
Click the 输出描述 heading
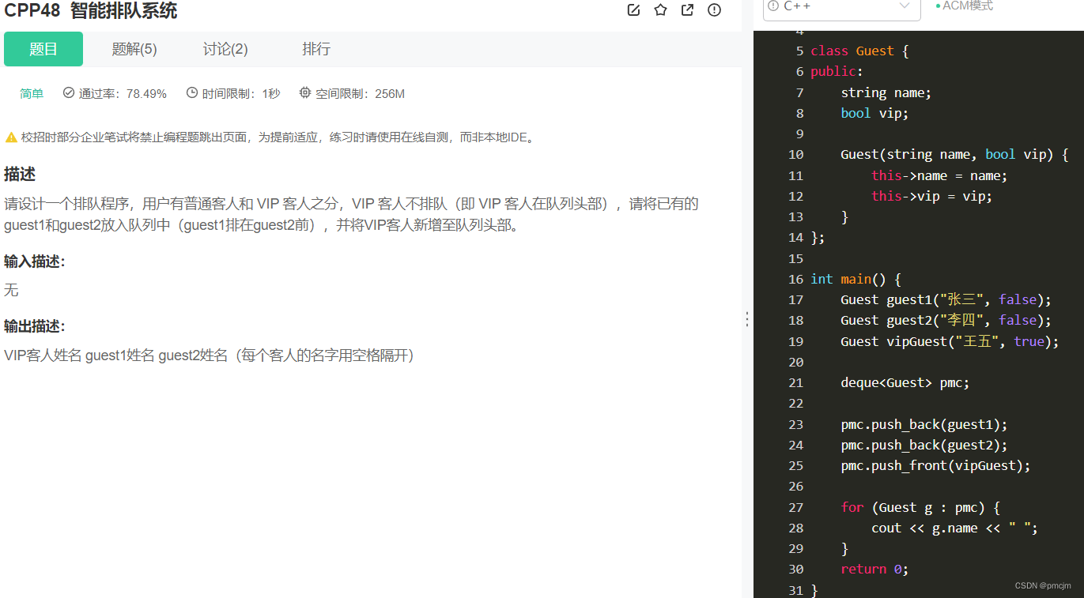click(x=34, y=326)
